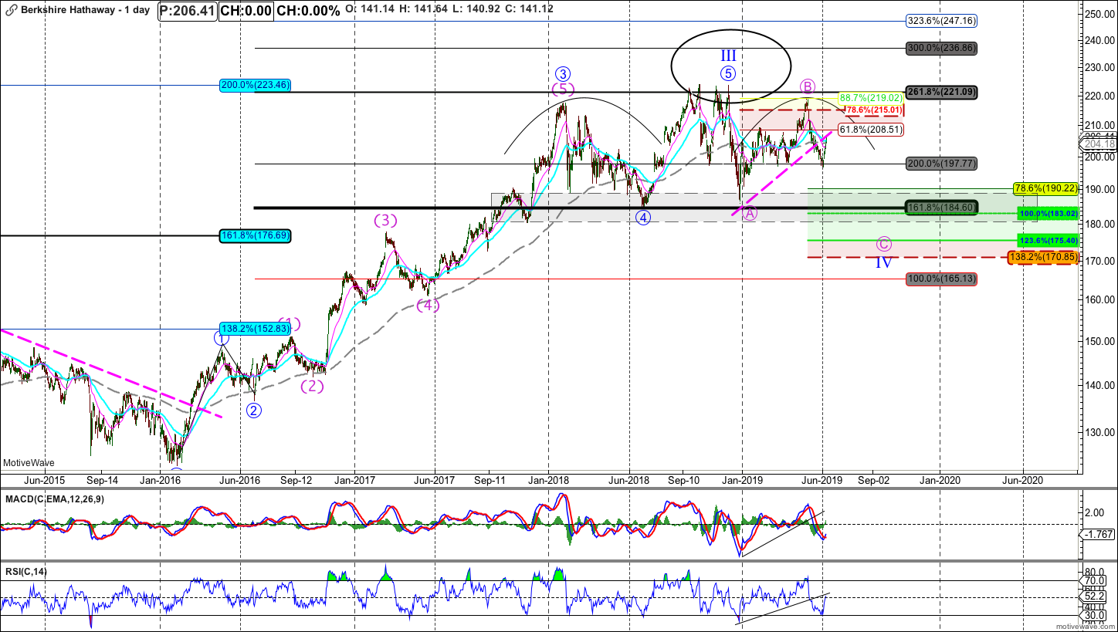1118x632 pixels.
Task: Click the green 123.6%(175.40) target label
Action: coord(1047,240)
